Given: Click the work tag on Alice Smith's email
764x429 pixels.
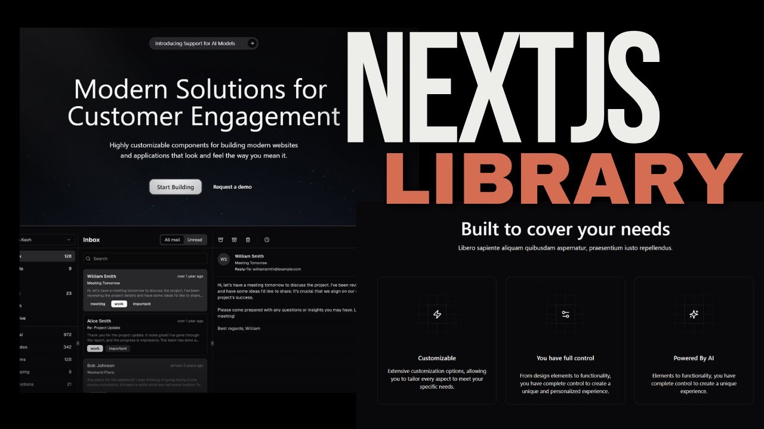Looking at the screenshot, I should pyautogui.click(x=95, y=349).
